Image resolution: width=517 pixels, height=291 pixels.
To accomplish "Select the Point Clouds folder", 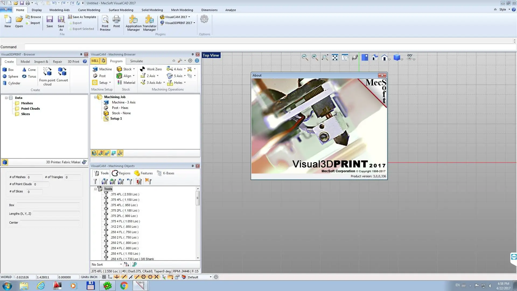I will [x=30, y=109].
